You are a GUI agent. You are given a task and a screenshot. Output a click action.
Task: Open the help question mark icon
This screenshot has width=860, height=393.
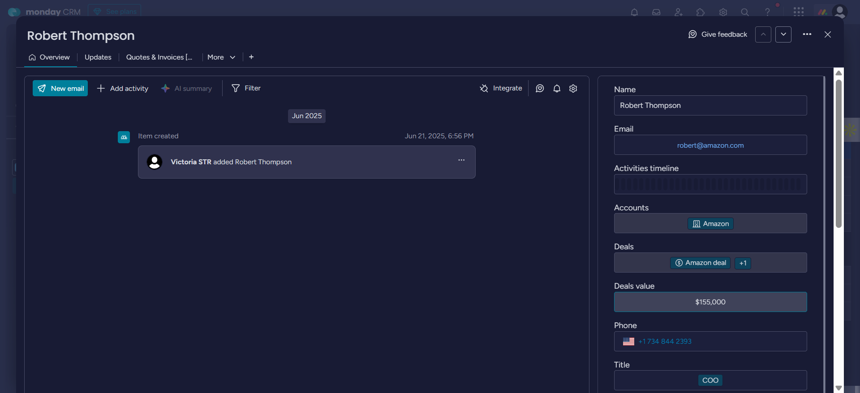click(x=767, y=12)
